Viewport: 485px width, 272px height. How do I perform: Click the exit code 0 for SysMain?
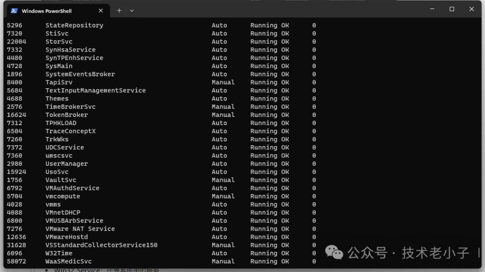314,66
